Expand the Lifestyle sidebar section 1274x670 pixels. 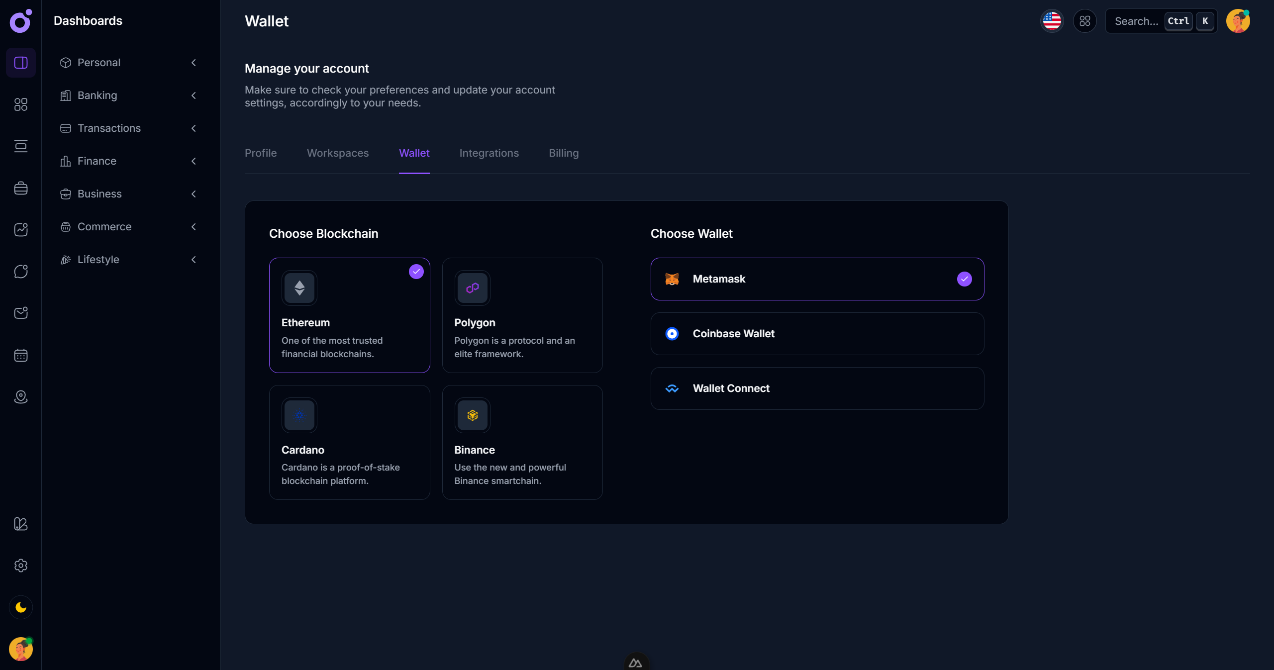click(x=194, y=260)
